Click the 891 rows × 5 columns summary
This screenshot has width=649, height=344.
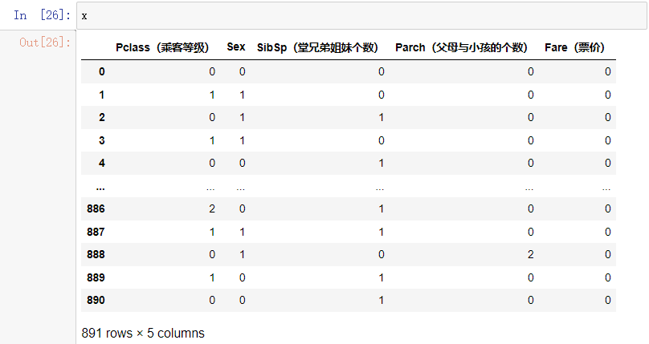(x=143, y=332)
